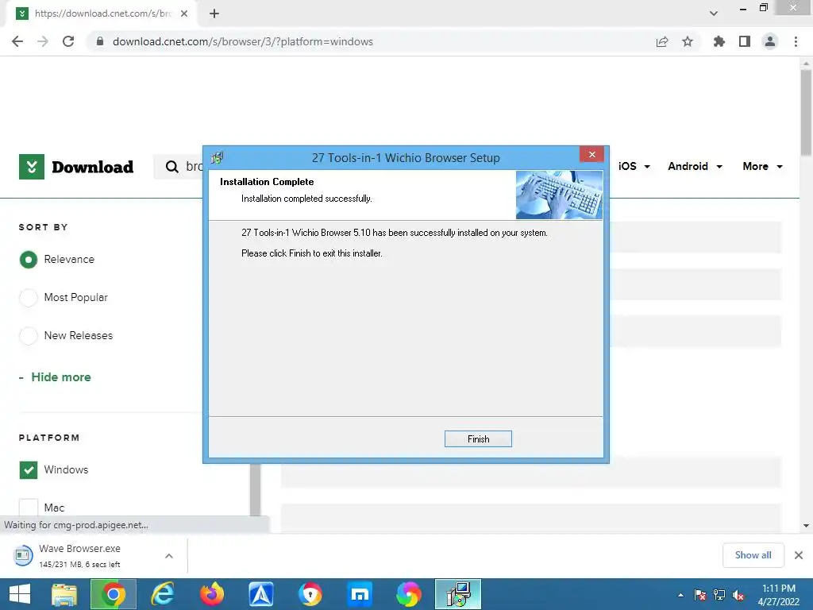
Task: Close the Wichio Browser Setup dialog
Action: coord(591,155)
